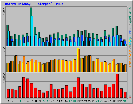Click day label "21" on the axis
The image size is (133, 104).
coord(86,101)
